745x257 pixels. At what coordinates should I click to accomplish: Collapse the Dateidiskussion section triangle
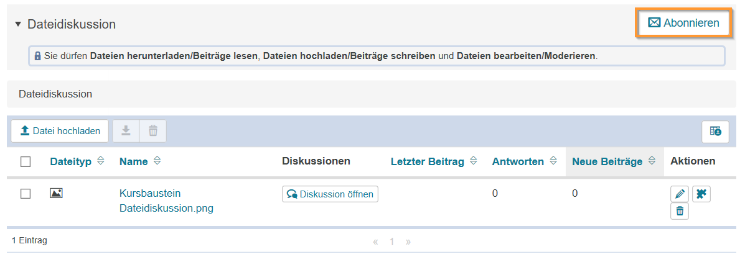pos(18,24)
